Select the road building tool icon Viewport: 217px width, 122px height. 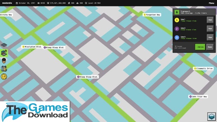click(4, 45)
